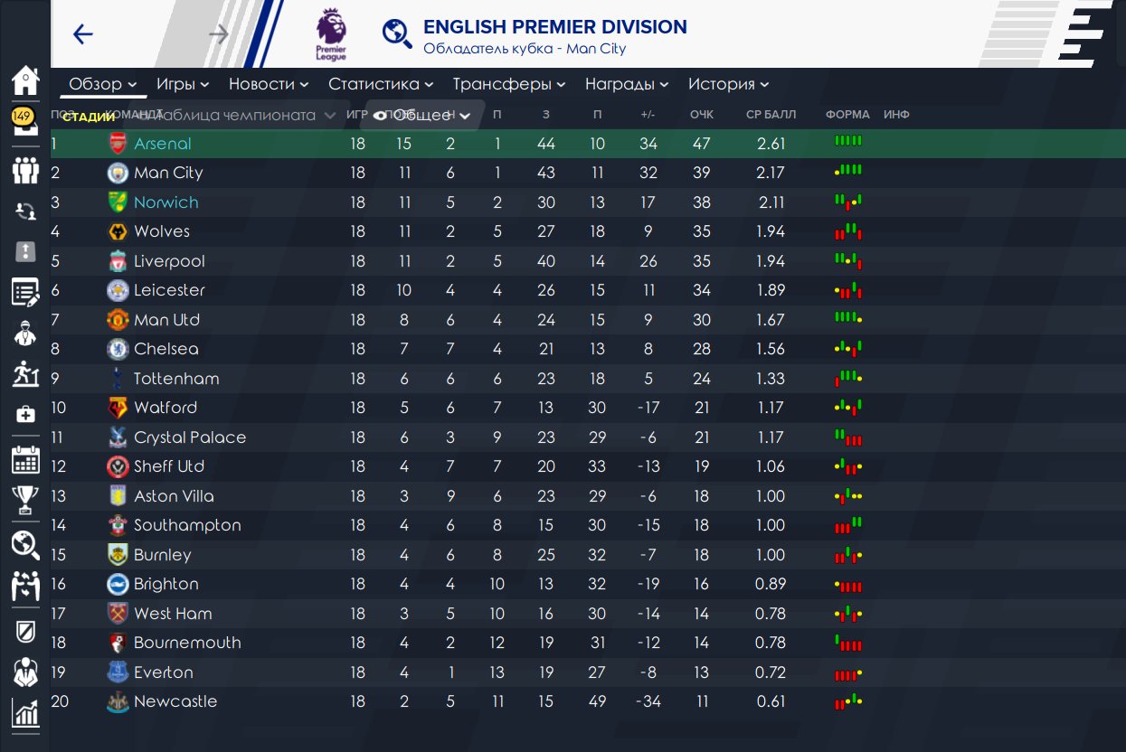Open the inbox with 149 messages
This screenshot has height=752, width=1126.
[x=24, y=123]
